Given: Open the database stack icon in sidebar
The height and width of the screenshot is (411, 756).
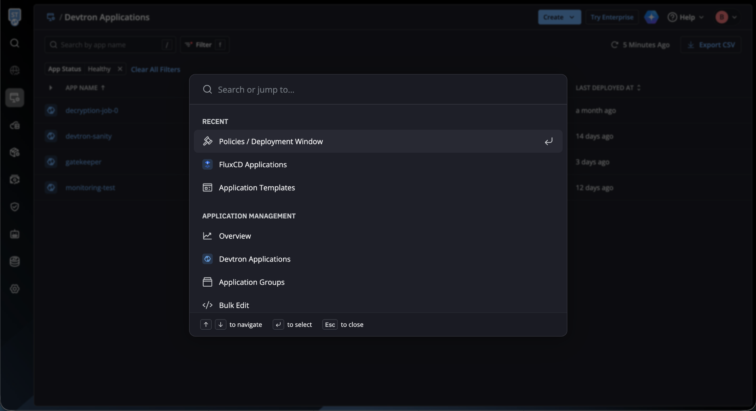Looking at the screenshot, I should (14, 261).
